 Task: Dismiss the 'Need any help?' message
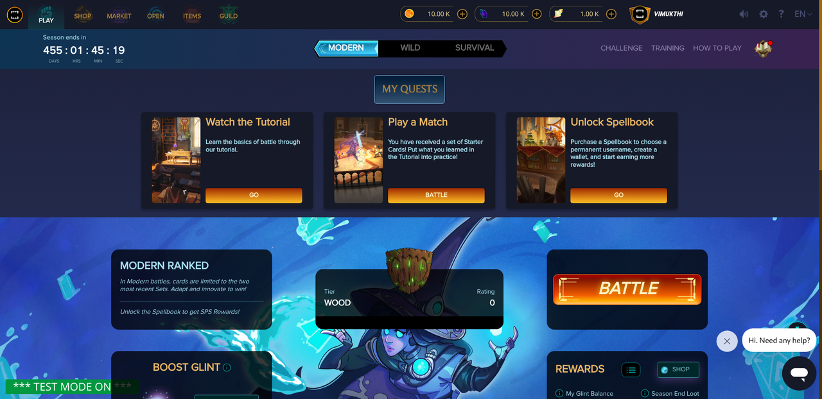pos(727,341)
